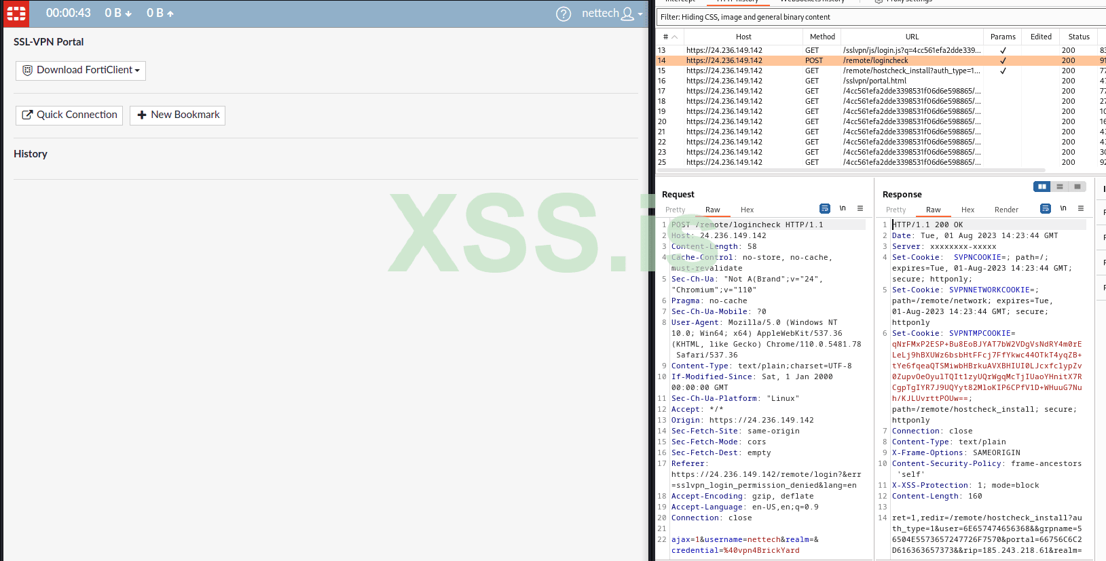Select history row number 20

(x=881, y=121)
